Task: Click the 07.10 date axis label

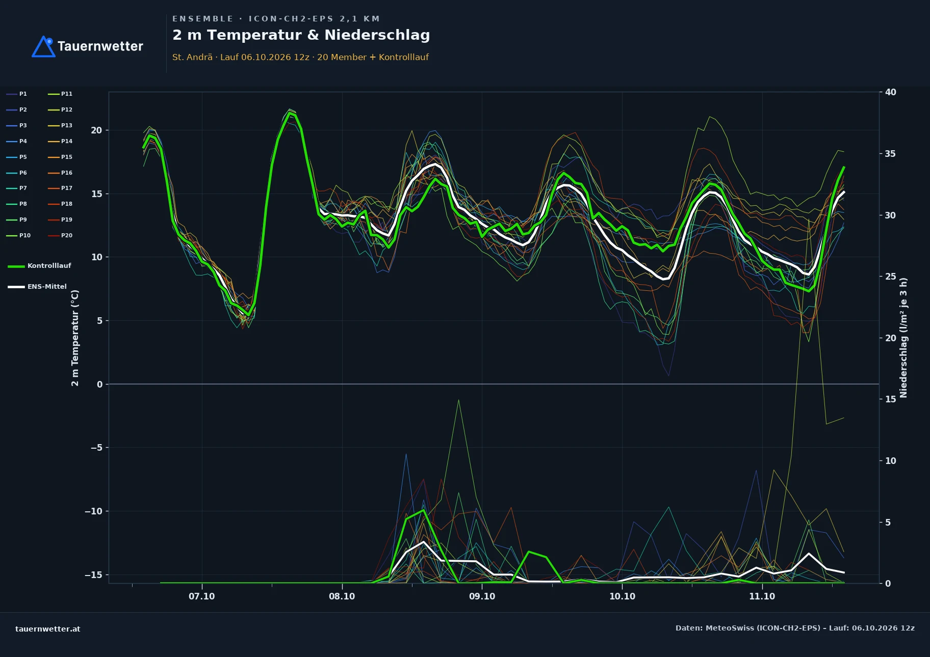Action: pos(202,596)
